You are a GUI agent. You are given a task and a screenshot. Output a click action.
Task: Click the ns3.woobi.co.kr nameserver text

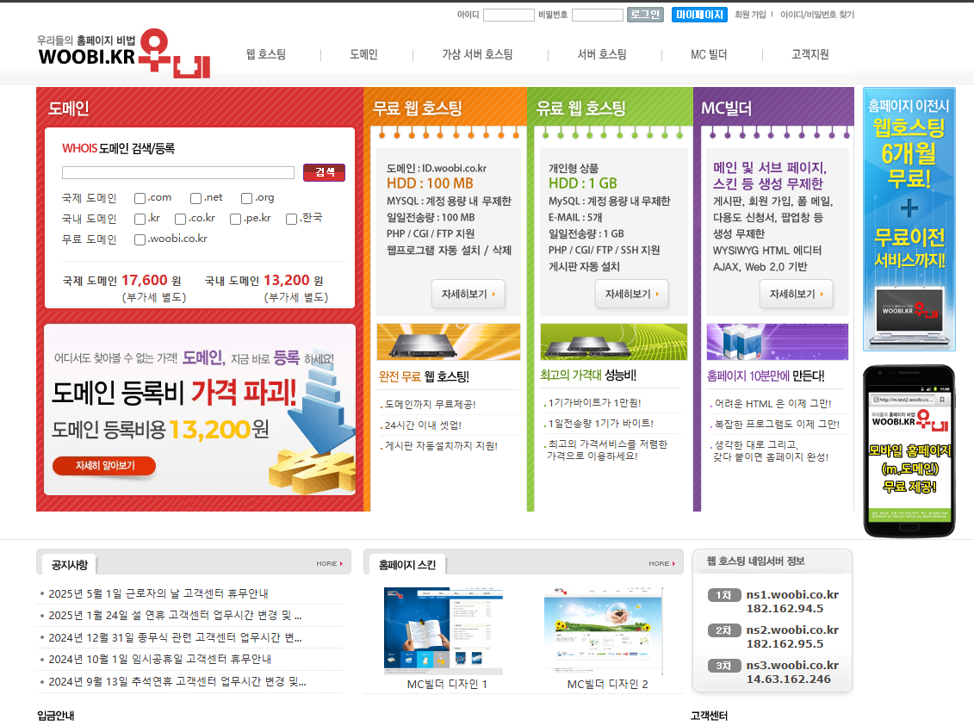pyautogui.click(x=792, y=666)
